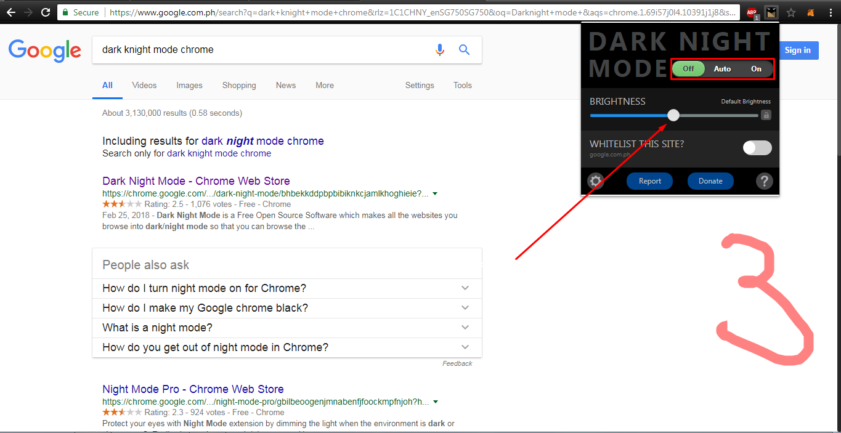Turn Dark Night Mode On
Image resolution: width=841 pixels, height=433 pixels.
point(756,69)
